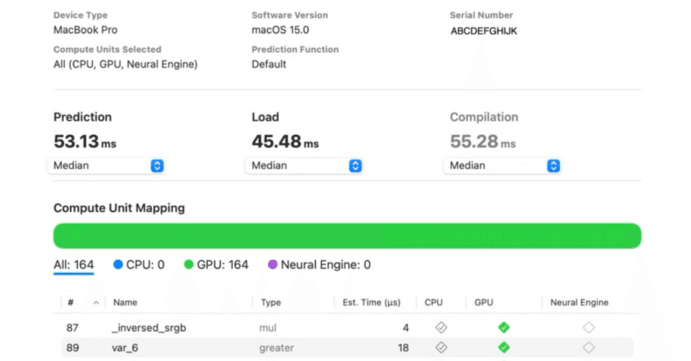Screen dimensions: 691x361
Task: Toggle sort order with the # column chevron
Action: click(x=96, y=303)
